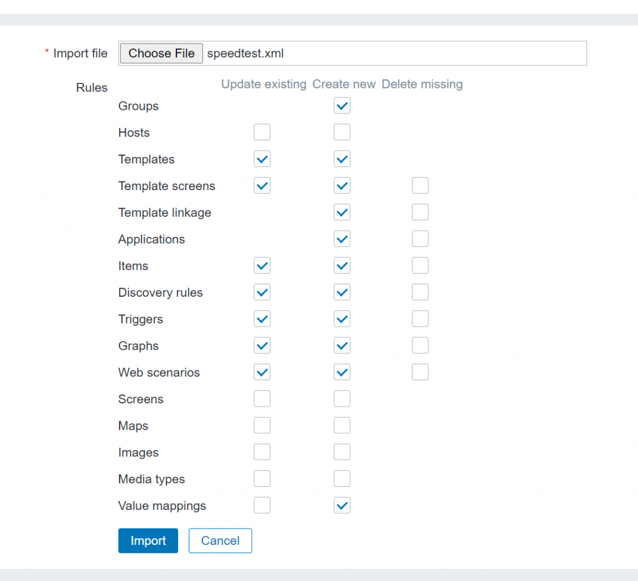Uncheck Update existing for Templates
This screenshot has width=638, height=581.
[262, 159]
